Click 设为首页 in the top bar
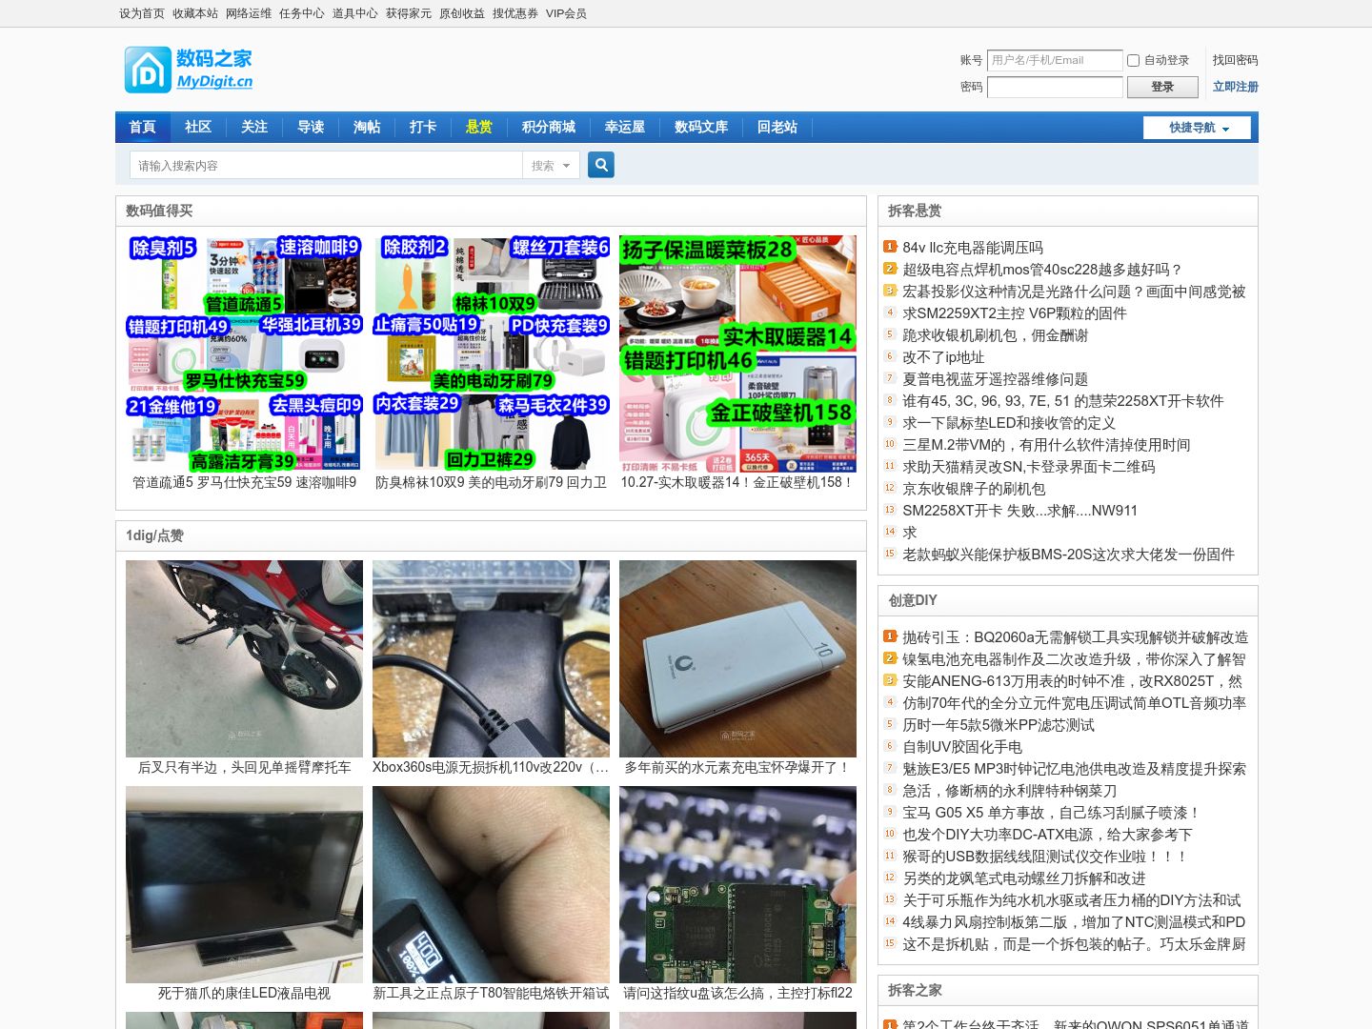1372x1029 pixels. (x=142, y=13)
